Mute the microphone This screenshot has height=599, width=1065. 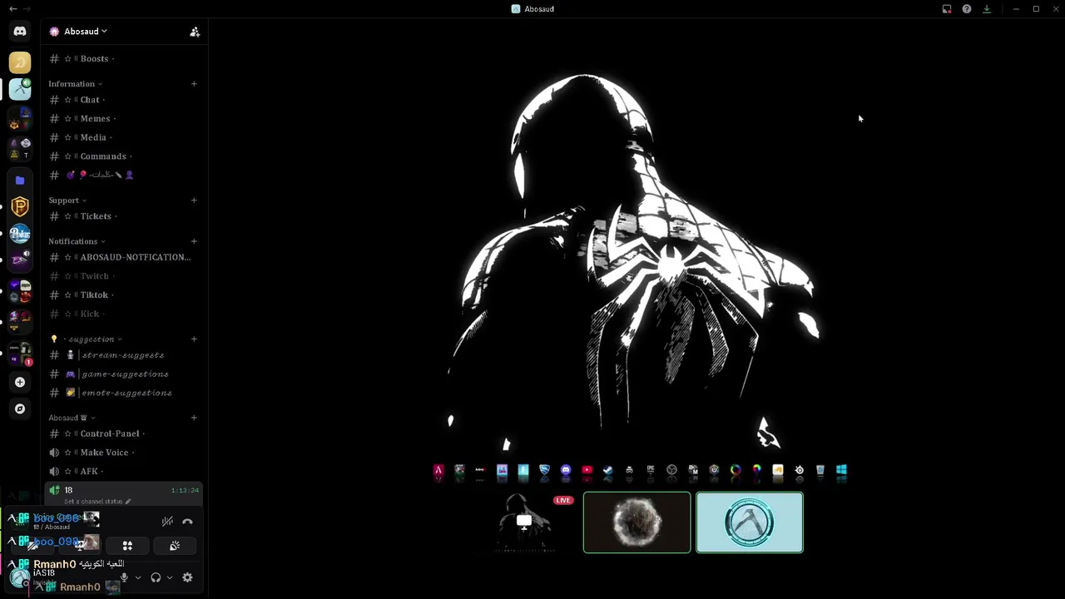[124, 577]
